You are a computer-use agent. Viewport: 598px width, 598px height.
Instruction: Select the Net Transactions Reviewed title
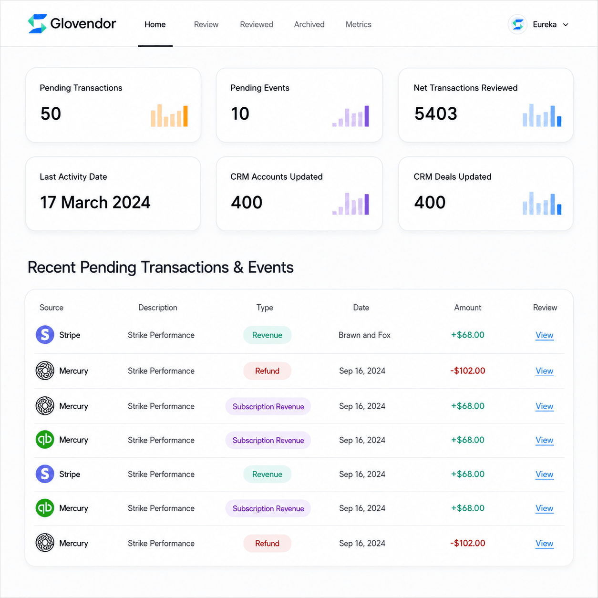465,88
